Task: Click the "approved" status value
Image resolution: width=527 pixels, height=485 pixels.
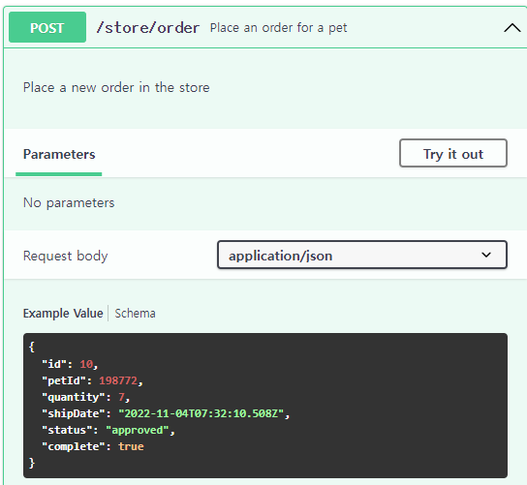Action: coord(138,430)
